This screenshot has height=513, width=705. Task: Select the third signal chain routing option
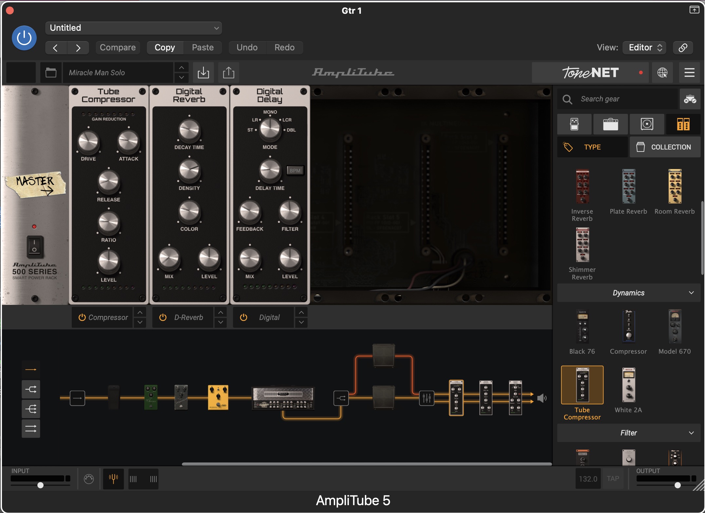click(31, 409)
